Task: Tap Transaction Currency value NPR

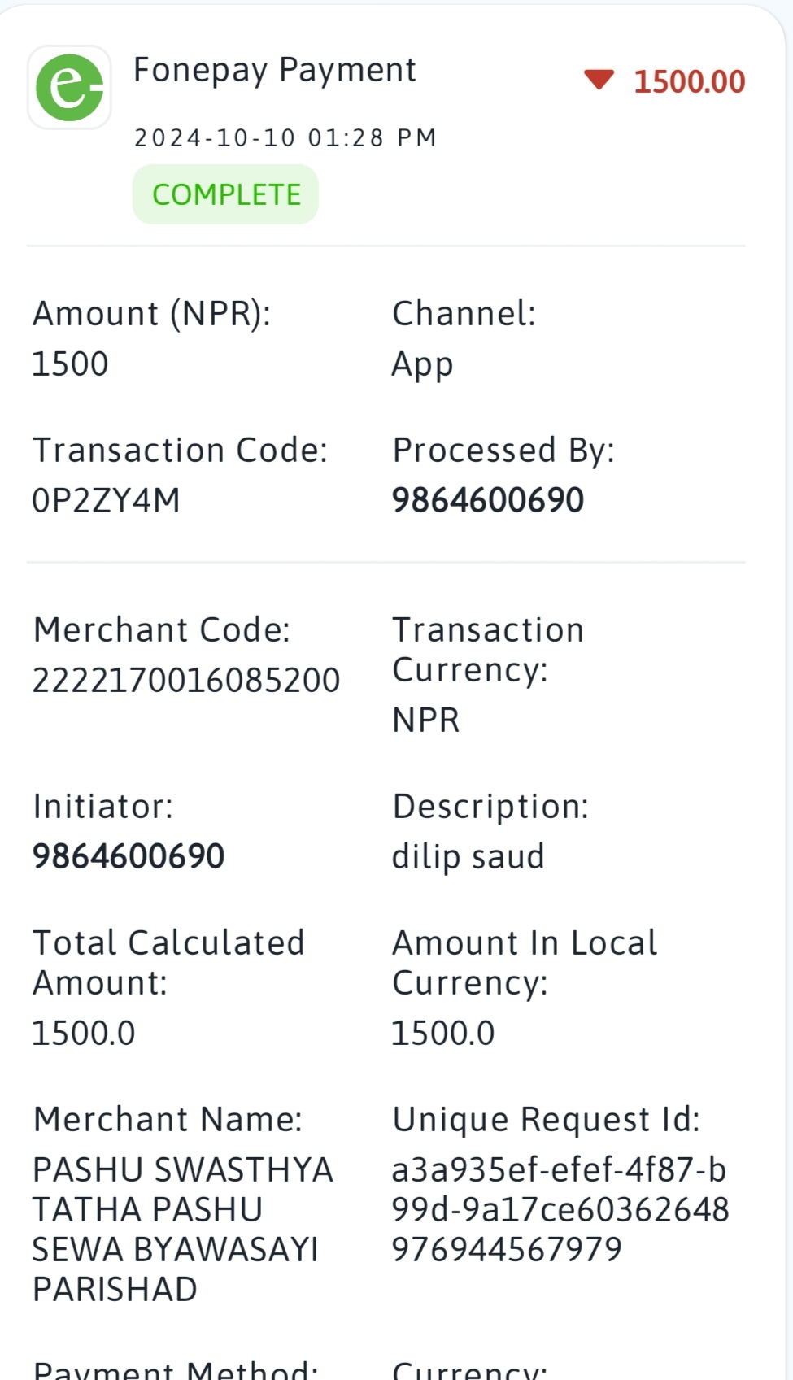Action: pyautogui.click(x=425, y=720)
